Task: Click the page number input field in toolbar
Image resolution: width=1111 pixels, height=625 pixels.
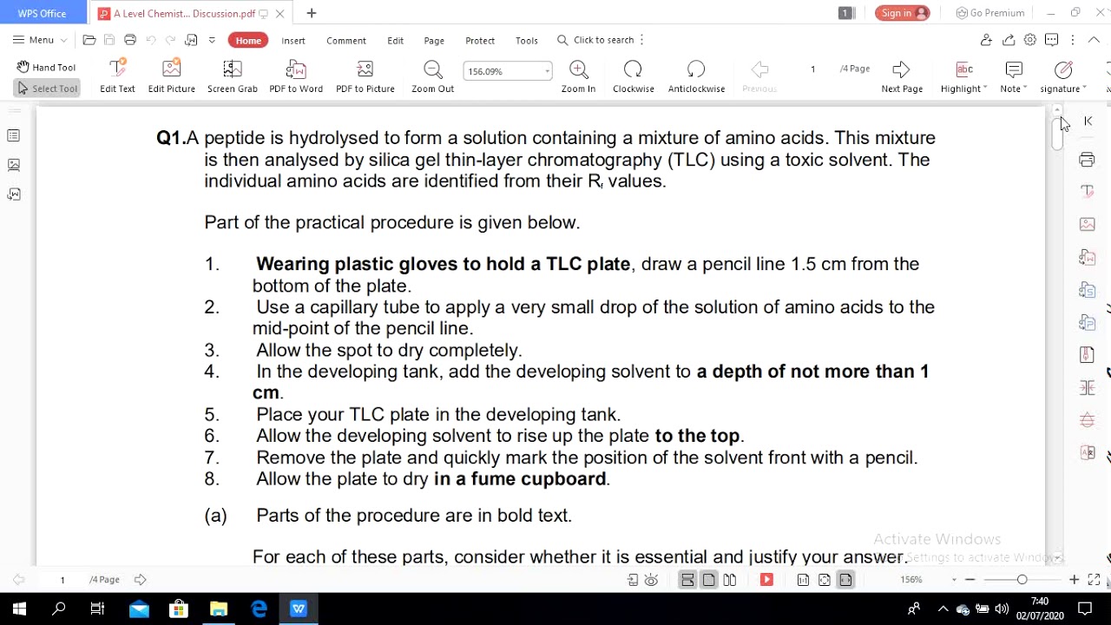Action: click(x=812, y=69)
